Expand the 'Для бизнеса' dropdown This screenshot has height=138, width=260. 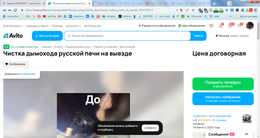(13, 26)
